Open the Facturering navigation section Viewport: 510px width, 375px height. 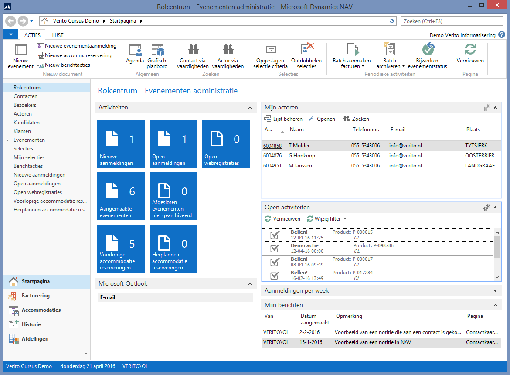[47, 296]
